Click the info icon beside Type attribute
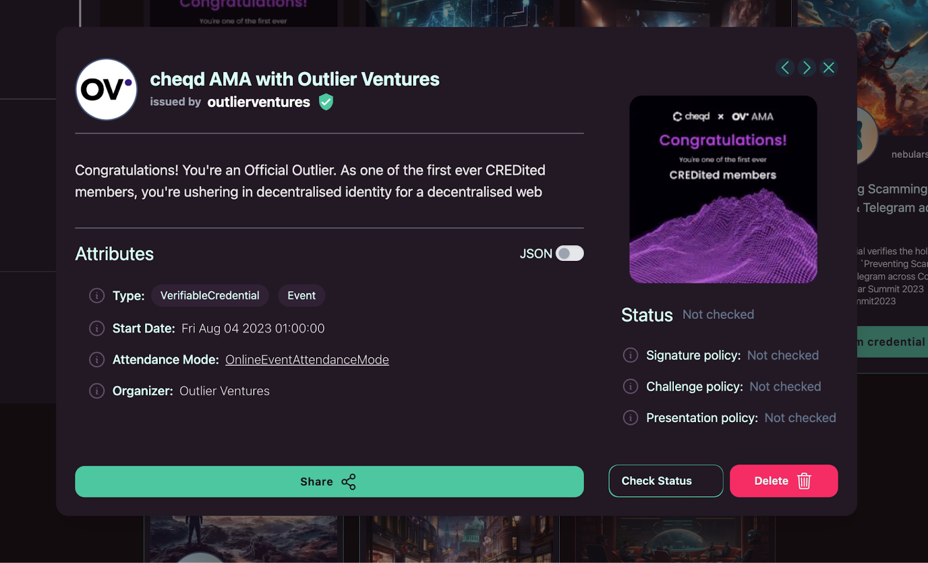The height and width of the screenshot is (563, 928). [x=97, y=296]
